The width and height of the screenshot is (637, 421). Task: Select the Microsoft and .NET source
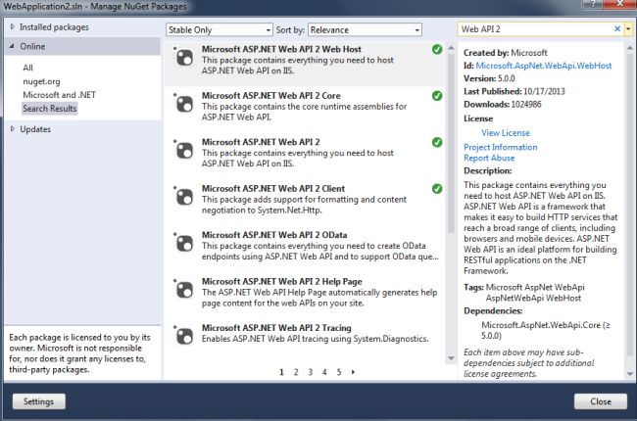click(60, 95)
